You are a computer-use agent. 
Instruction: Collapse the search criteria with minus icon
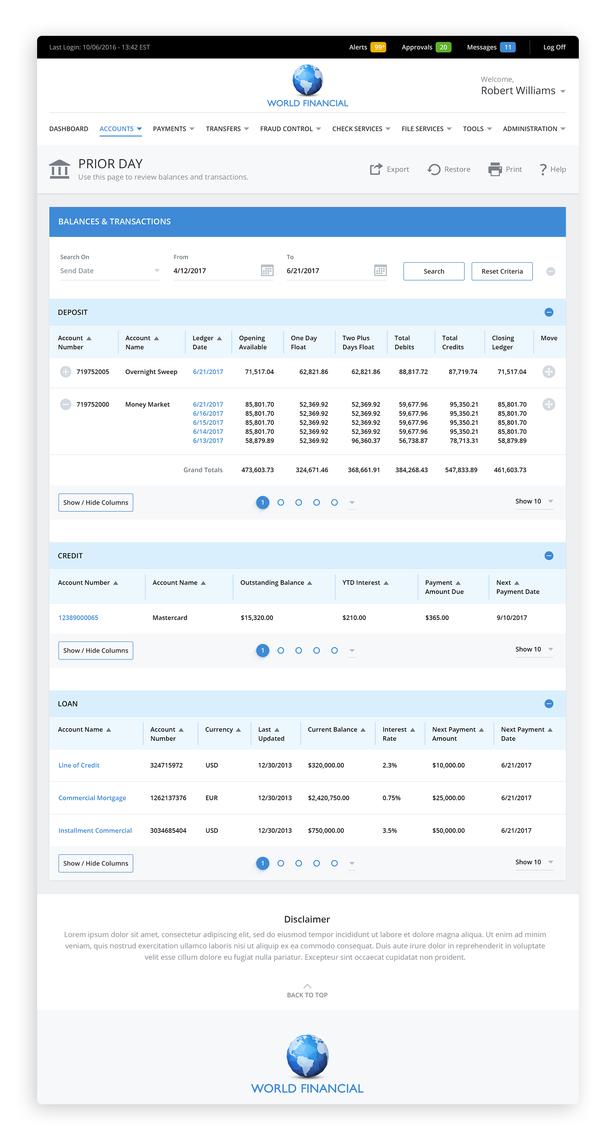(550, 271)
